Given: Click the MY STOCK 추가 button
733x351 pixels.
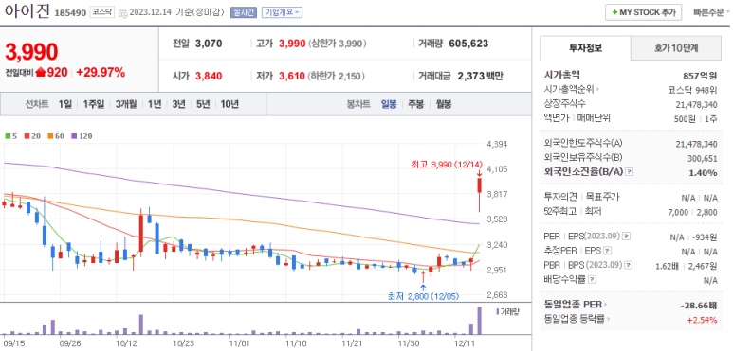Looking at the screenshot, I should click(643, 12).
